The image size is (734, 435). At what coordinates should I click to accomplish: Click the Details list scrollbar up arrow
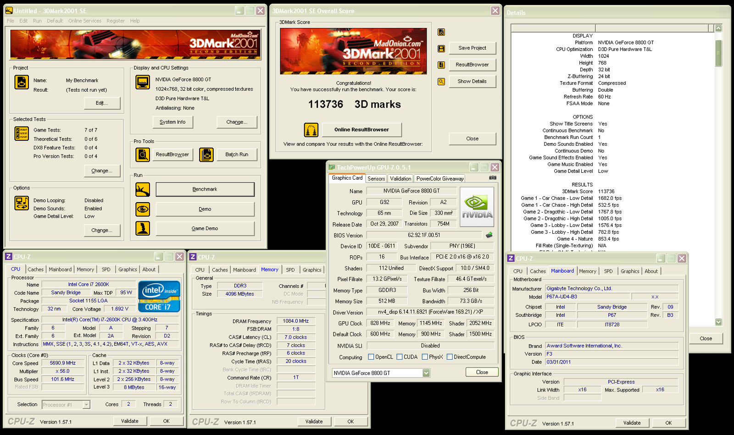(718, 28)
